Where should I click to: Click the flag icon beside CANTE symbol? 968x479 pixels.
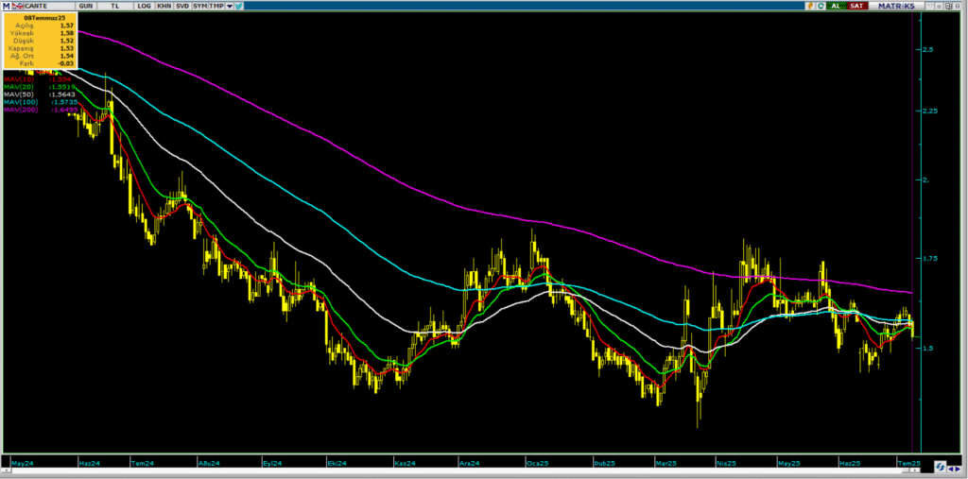coord(17,6)
